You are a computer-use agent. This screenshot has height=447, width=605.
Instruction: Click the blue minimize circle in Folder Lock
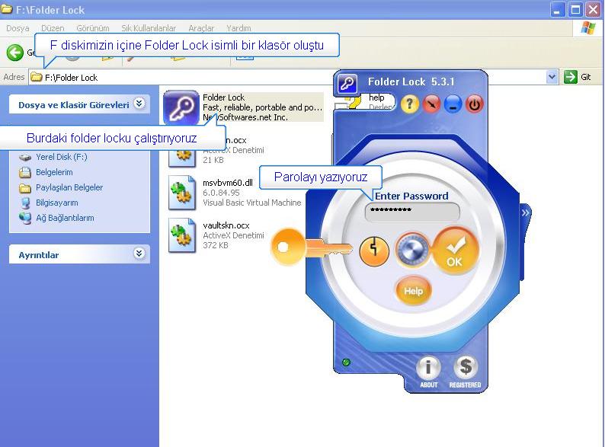(x=453, y=104)
